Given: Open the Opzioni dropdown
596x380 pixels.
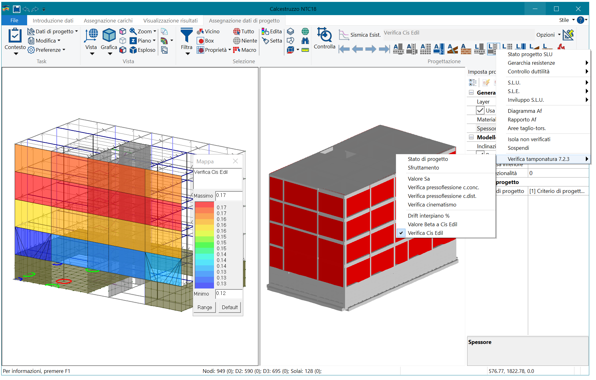Looking at the screenshot, I should pyautogui.click(x=548, y=35).
